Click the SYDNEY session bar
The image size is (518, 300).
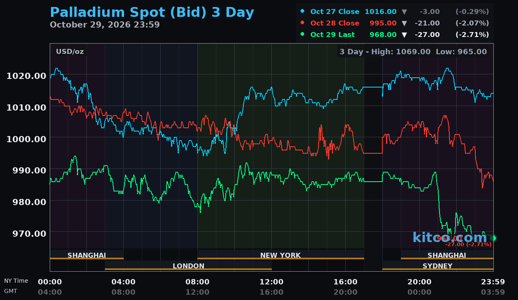(x=438, y=265)
